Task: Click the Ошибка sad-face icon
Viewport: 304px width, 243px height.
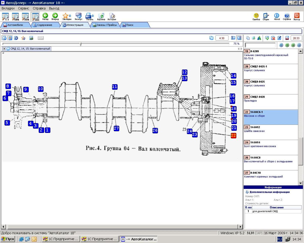Action: [256, 16]
